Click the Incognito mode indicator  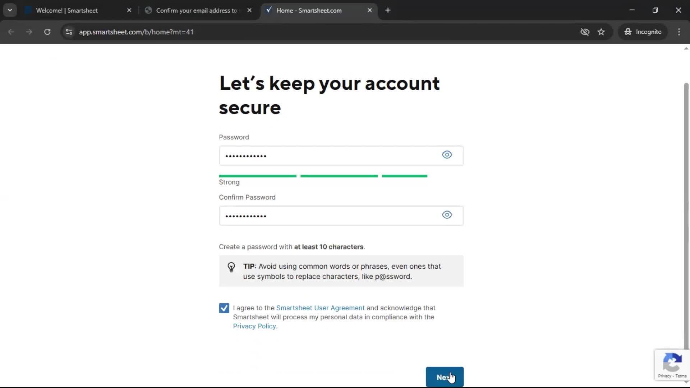point(643,32)
